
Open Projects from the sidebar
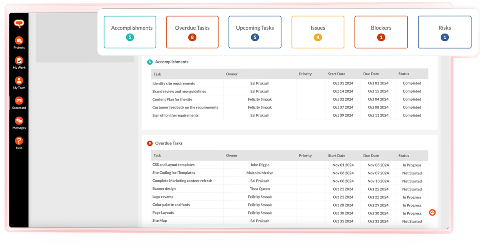pyautogui.click(x=19, y=43)
